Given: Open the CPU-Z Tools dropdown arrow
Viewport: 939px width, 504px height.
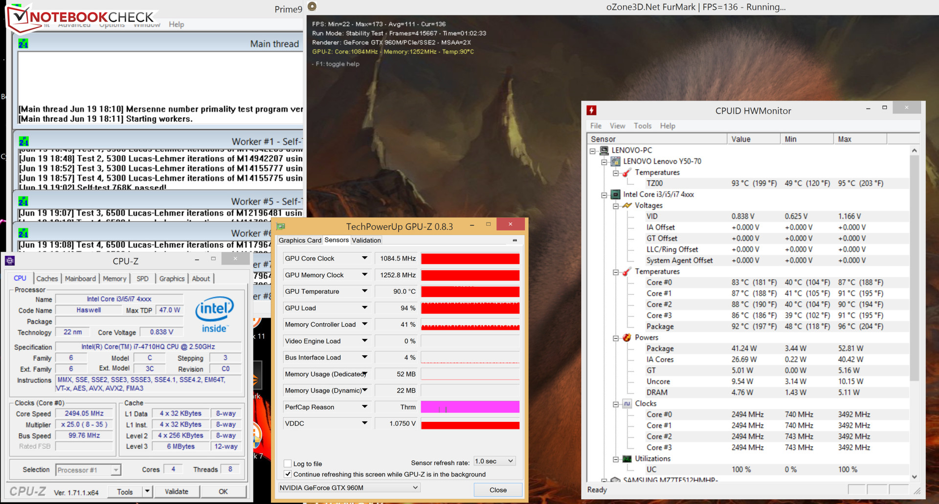Looking at the screenshot, I should click(x=147, y=491).
